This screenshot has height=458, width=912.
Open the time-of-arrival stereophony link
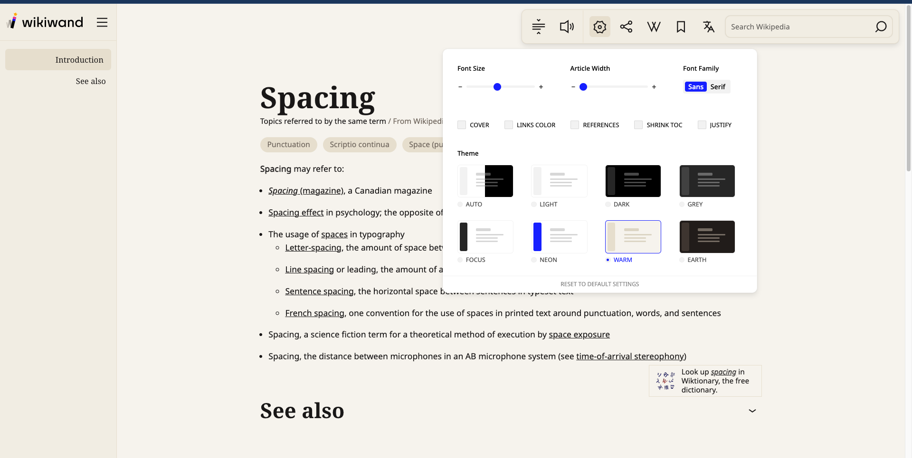[x=630, y=356]
